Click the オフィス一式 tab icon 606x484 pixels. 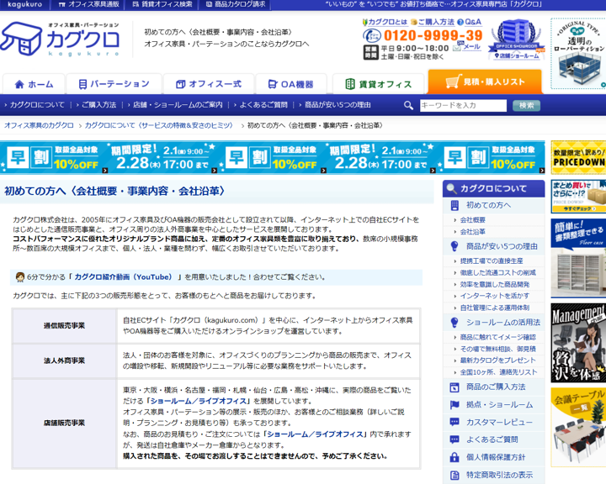pyautogui.click(x=180, y=84)
